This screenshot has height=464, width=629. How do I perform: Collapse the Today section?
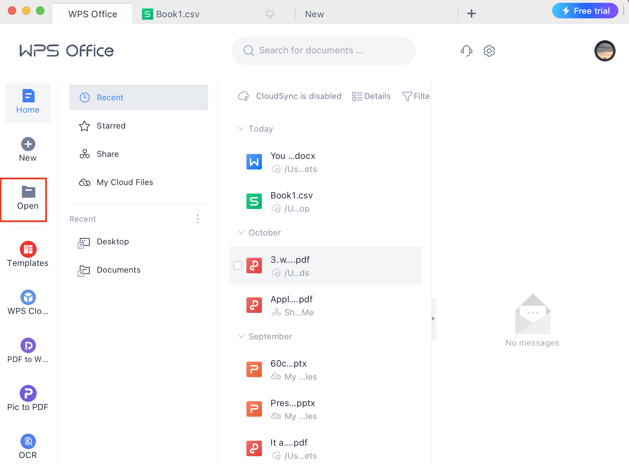(x=241, y=129)
